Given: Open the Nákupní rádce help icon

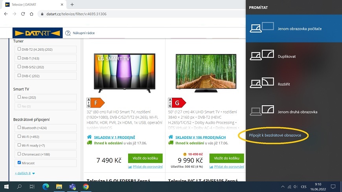Looking at the screenshot, I should 68,33.
